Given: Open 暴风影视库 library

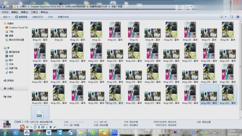Looking at the screenshot, I should (12, 52).
